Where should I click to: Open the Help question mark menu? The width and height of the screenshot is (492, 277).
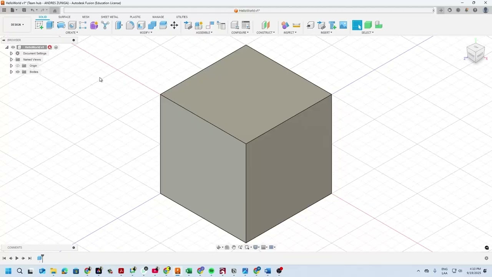click(475, 10)
